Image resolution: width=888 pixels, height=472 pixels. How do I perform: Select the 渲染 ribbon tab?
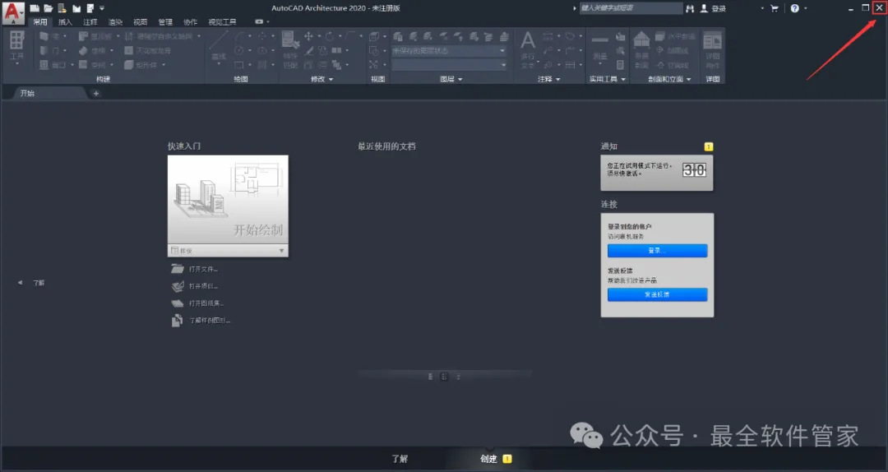pos(115,22)
